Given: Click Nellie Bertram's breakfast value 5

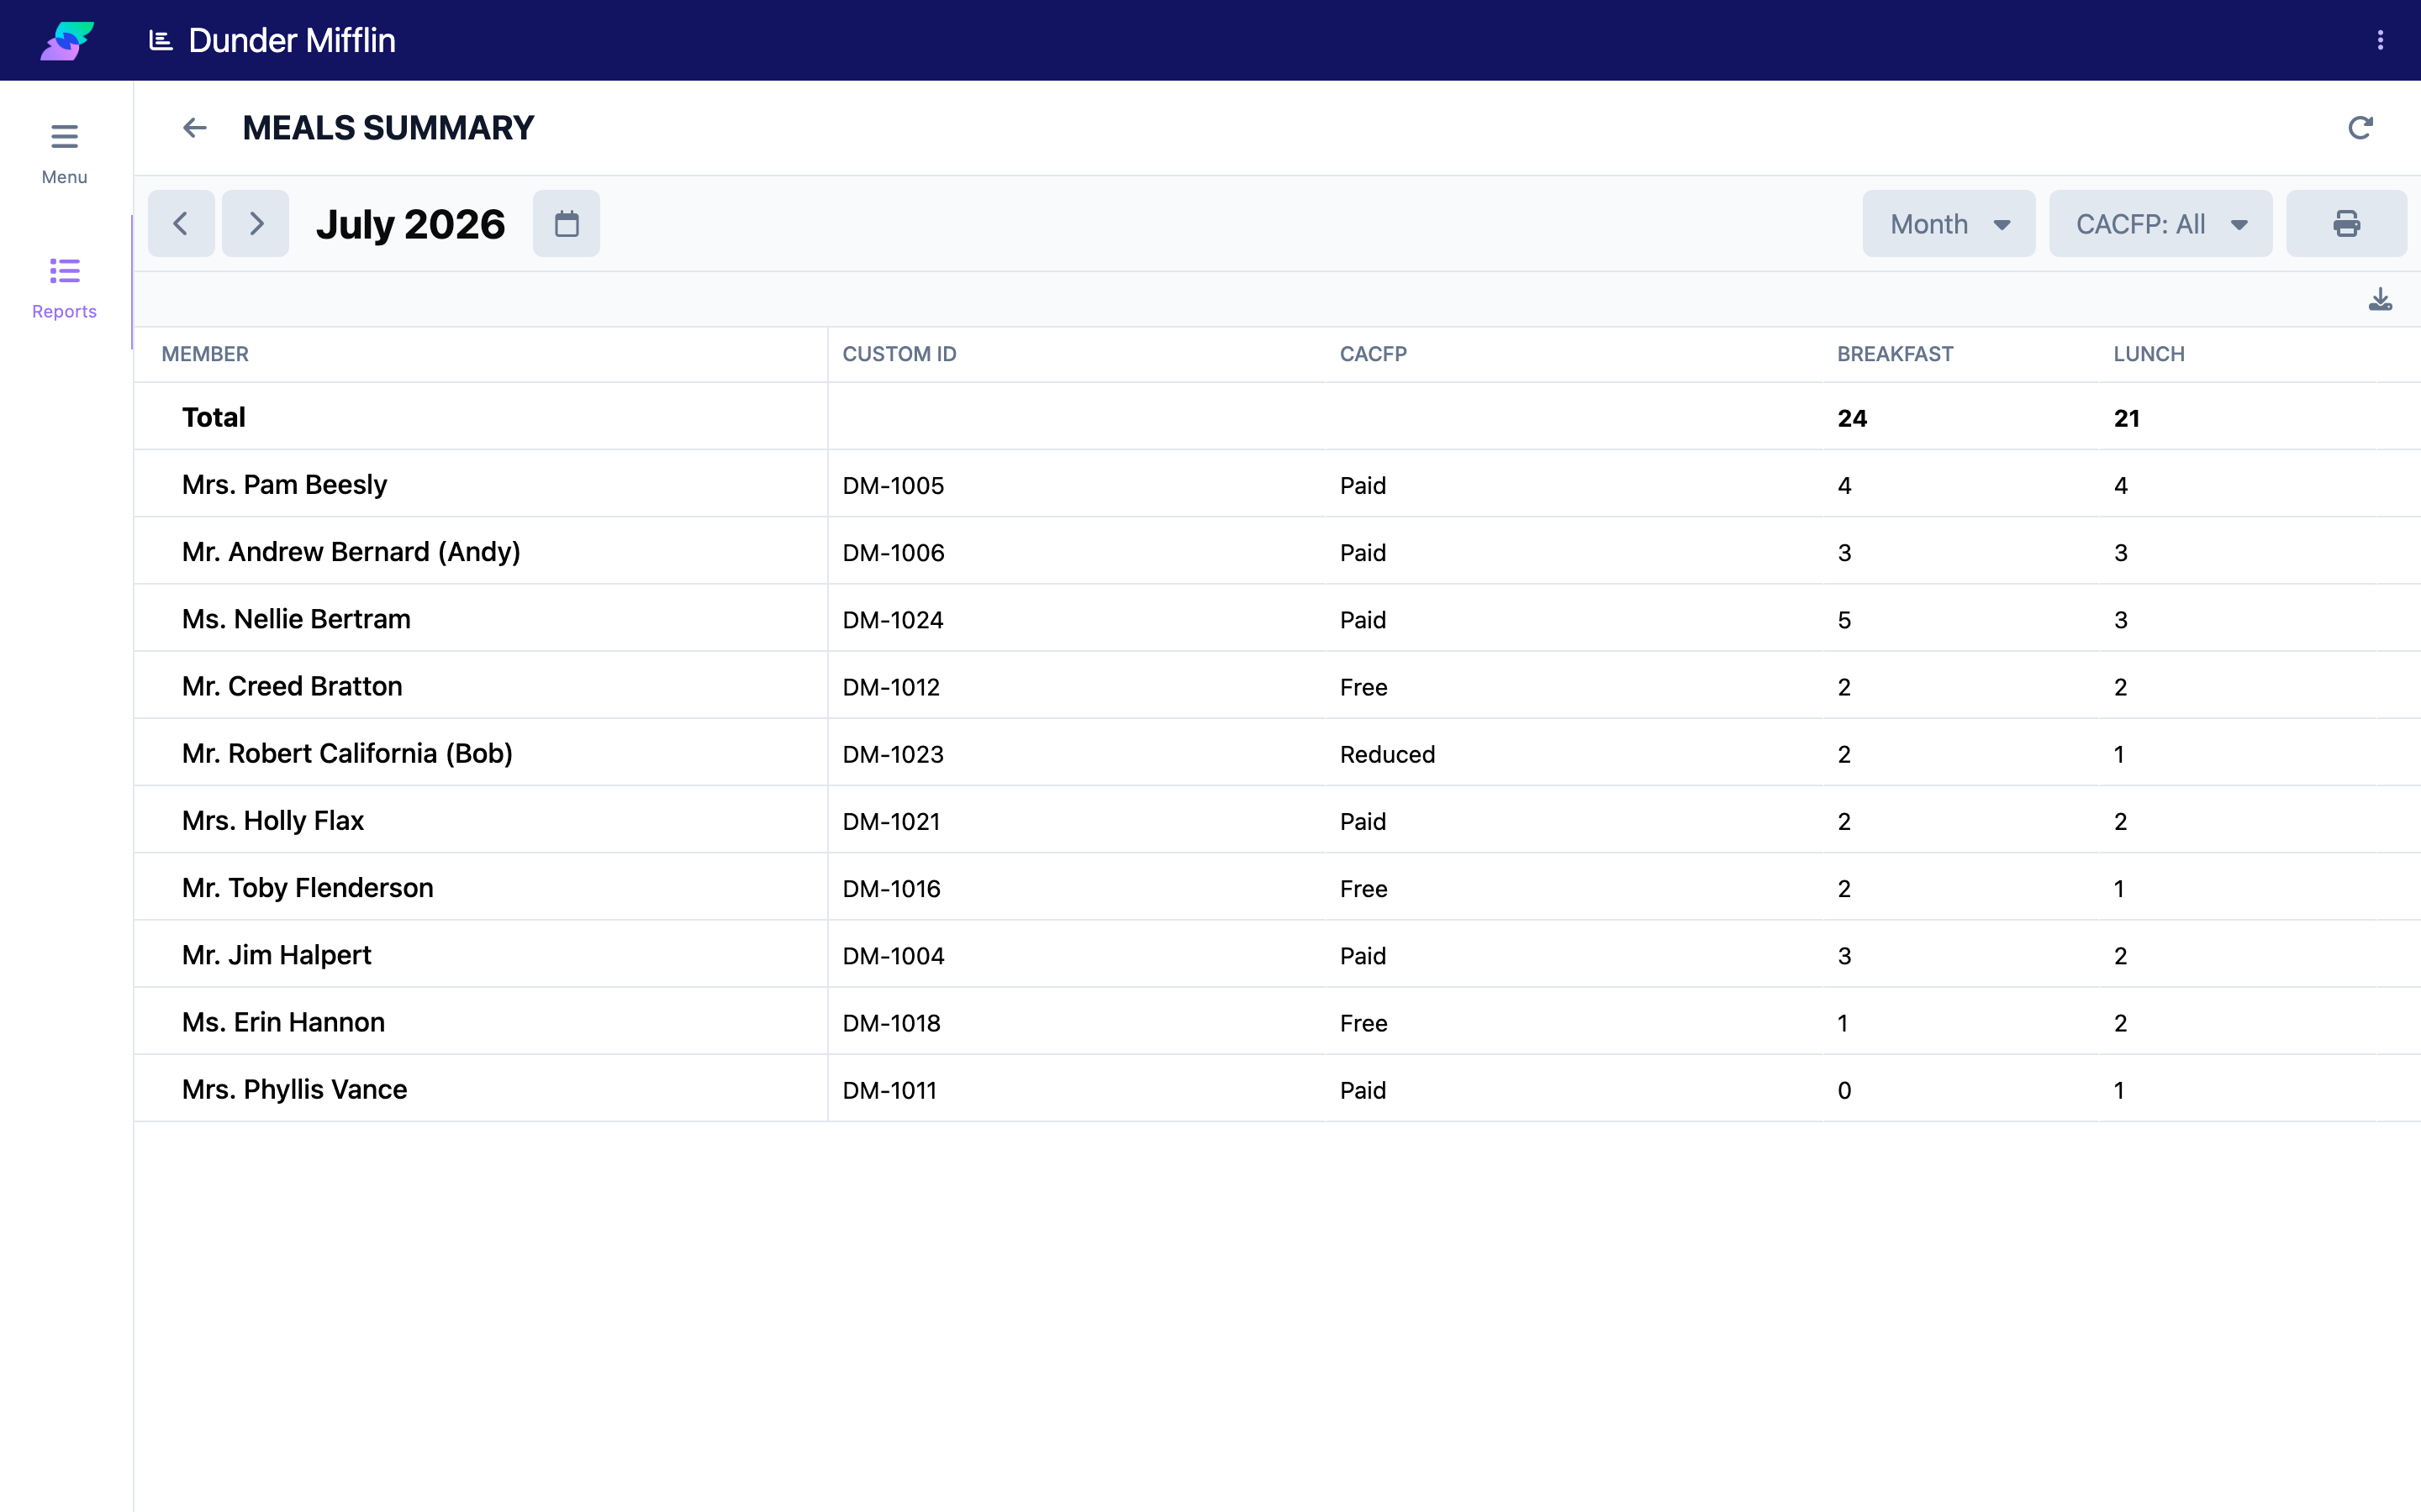Looking at the screenshot, I should [x=1843, y=620].
